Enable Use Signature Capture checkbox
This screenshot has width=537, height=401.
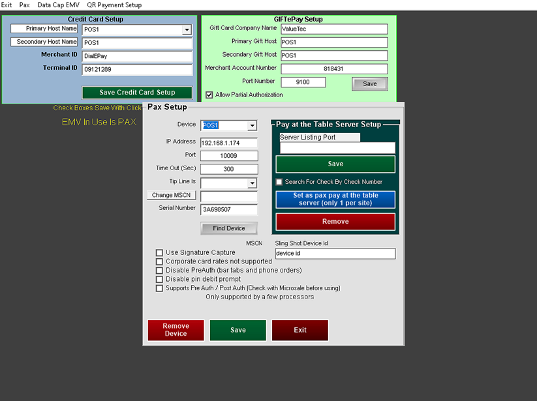point(159,252)
